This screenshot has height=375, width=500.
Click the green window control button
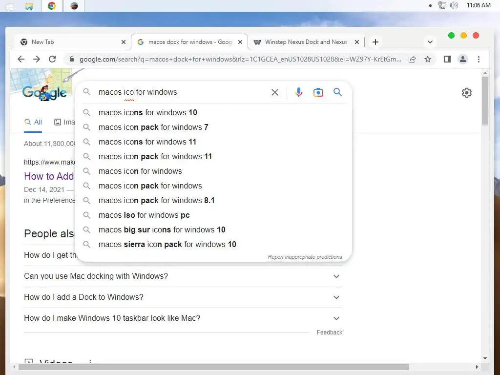click(451, 35)
